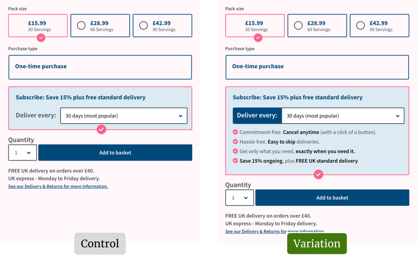This screenshot has width=417, height=256.
Task: Select £42.99 90 Servings radio in Control
Action: pyautogui.click(x=143, y=26)
